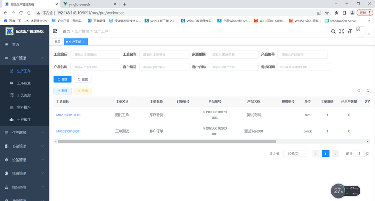Open the user avatar menu

(363, 31)
